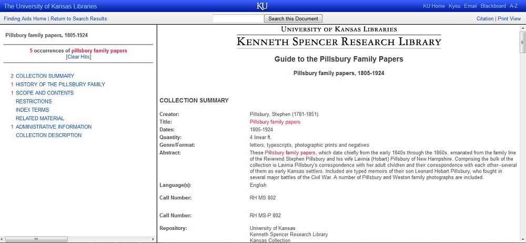Click highlighted 'Pillsbury family papers' in Title row
Image resolution: width=526 pixels, height=243 pixels.
point(275,122)
